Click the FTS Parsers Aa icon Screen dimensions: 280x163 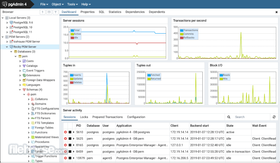33,118
